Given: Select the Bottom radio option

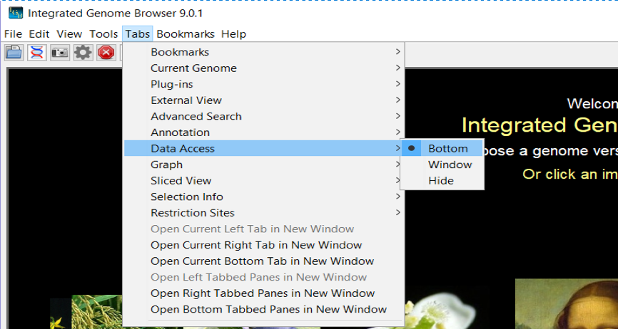Looking at the screenshot, I should pos(442,148).
